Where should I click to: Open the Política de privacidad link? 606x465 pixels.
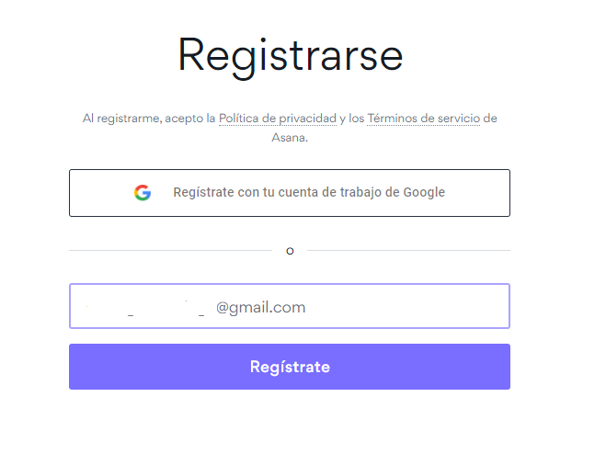pyautogui.click(x=278, y=119)
